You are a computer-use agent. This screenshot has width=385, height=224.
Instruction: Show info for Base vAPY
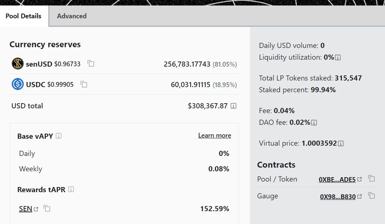pyautogui.click(x=59, y=136)
